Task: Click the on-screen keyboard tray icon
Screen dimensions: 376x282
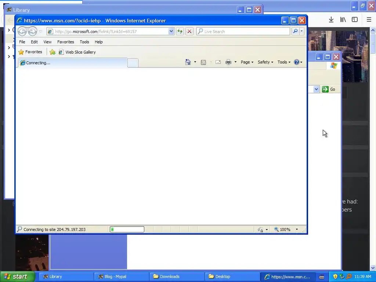Action: click(322, 277)
